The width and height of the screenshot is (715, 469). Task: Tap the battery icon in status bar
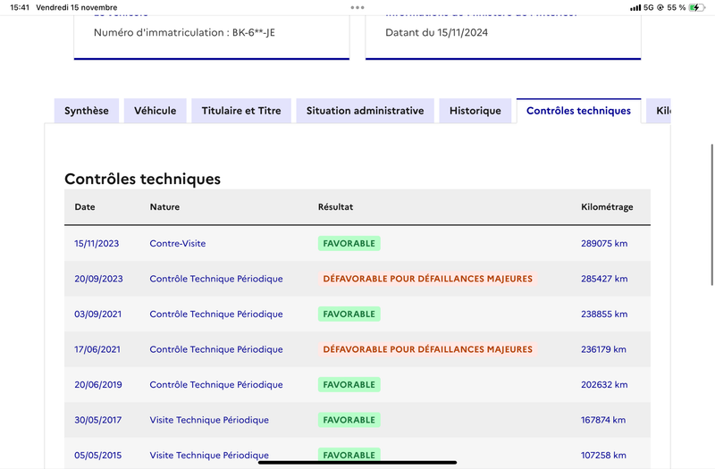[x=697, y=7]
